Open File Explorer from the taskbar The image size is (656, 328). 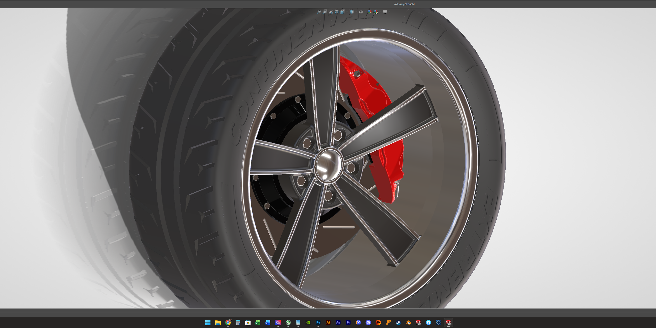[x=218, y=322]
